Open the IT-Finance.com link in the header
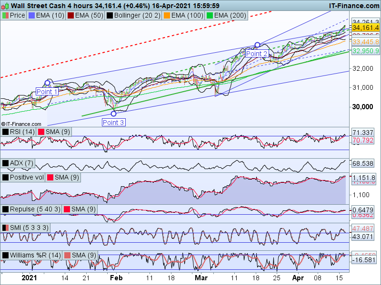The image size is (381, 285). [354, 6]
